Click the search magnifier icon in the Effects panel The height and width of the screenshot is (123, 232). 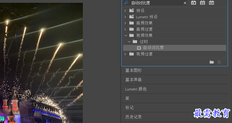point(126,3)
